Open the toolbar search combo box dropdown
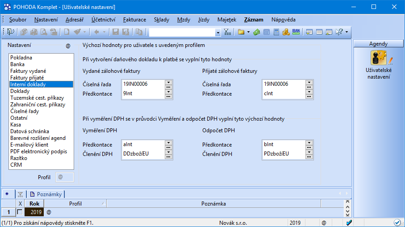This screenshot has width=405, height=227. [218, 32]
